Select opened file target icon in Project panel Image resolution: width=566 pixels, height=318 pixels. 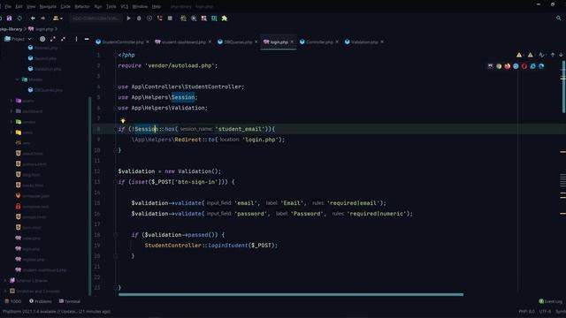(x=42, y=39)
